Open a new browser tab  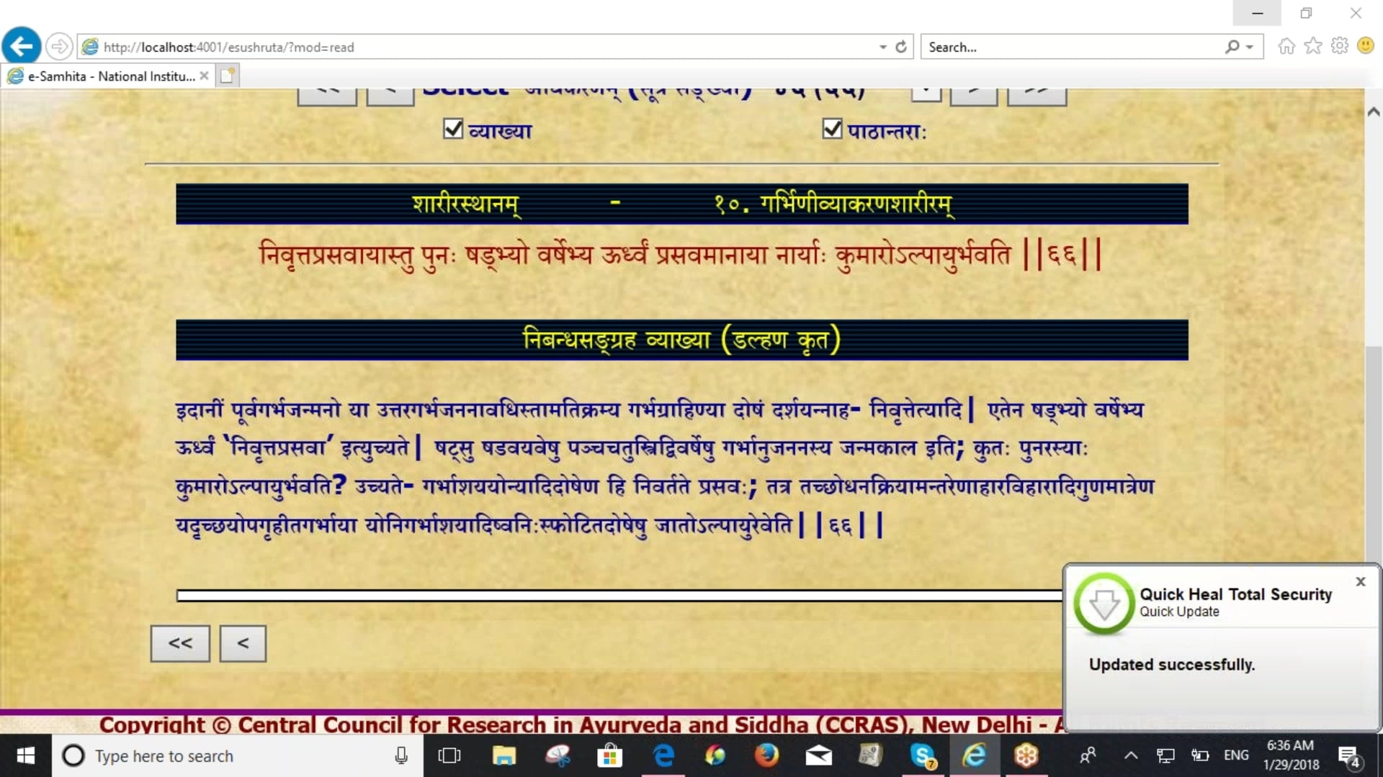coord(228,76)
